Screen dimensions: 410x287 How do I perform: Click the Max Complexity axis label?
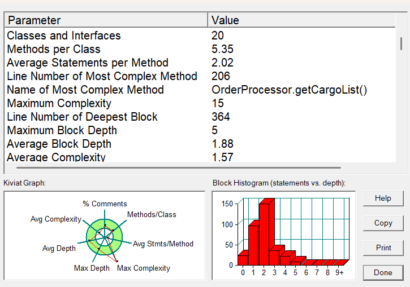point(144,268)
